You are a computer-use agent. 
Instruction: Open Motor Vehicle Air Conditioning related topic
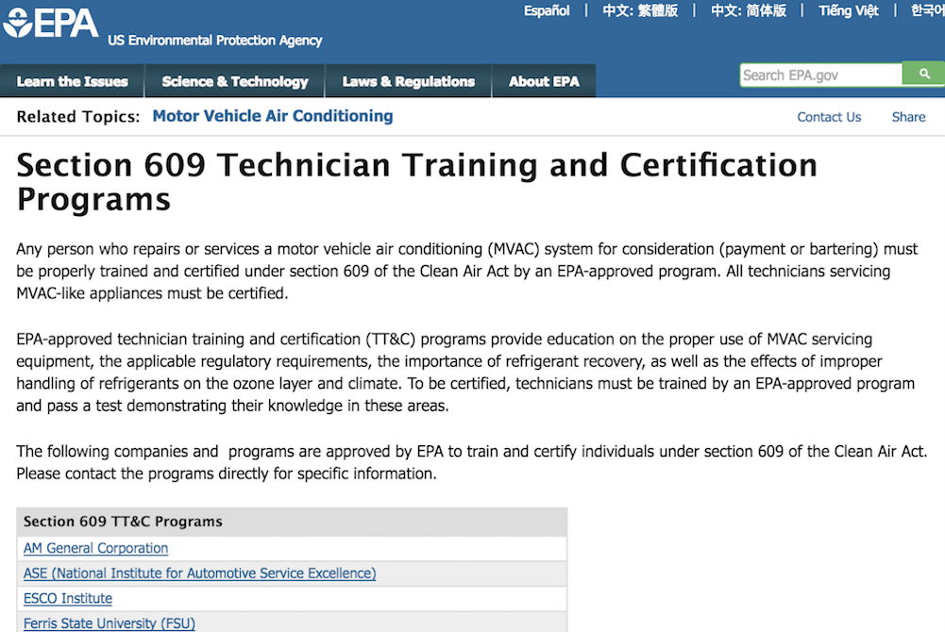pos(273,116)
